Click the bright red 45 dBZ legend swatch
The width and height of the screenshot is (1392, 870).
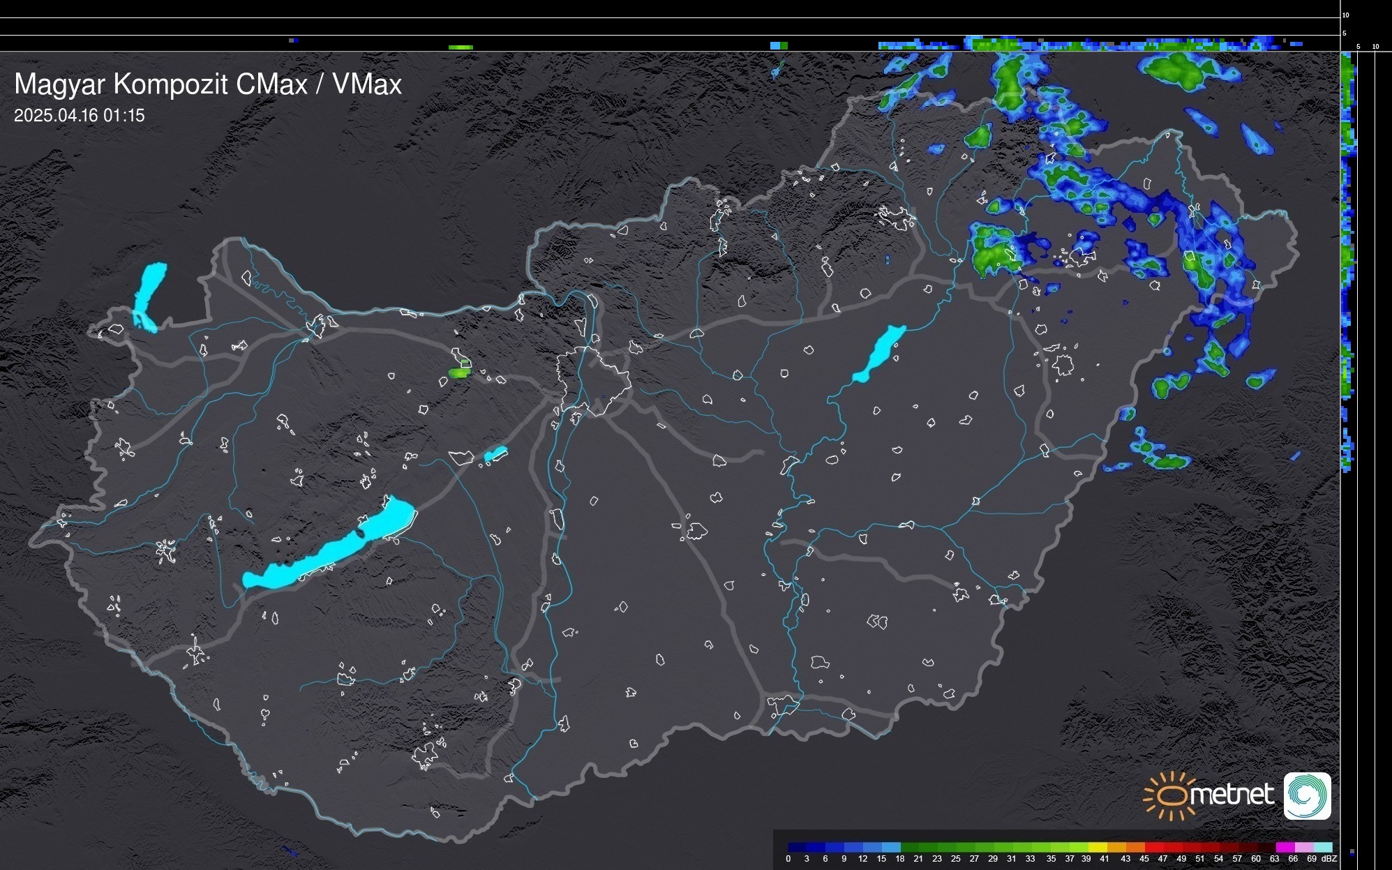point(1154,848)
